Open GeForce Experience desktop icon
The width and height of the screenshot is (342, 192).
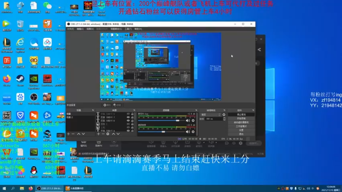click(x=34, y=82)
